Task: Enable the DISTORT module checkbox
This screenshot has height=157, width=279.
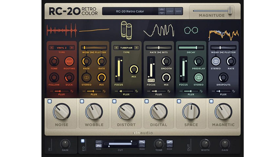Action: (115, 101)
